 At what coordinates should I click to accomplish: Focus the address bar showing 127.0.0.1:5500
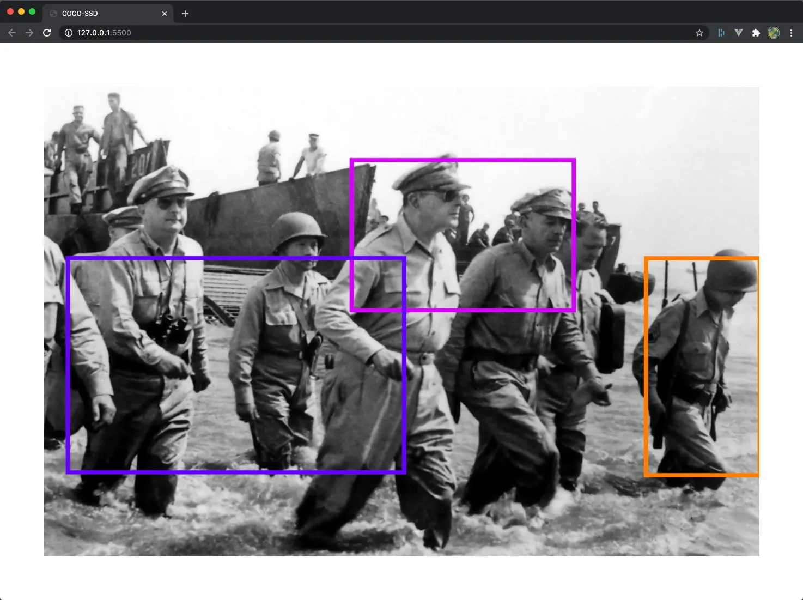(x=381, y=33)
